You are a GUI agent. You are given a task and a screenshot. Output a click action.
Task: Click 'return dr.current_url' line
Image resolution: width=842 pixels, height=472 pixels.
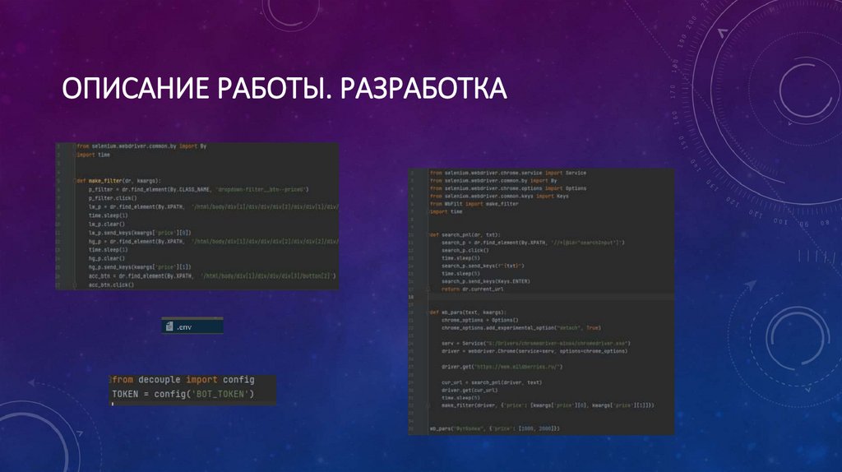473,289
